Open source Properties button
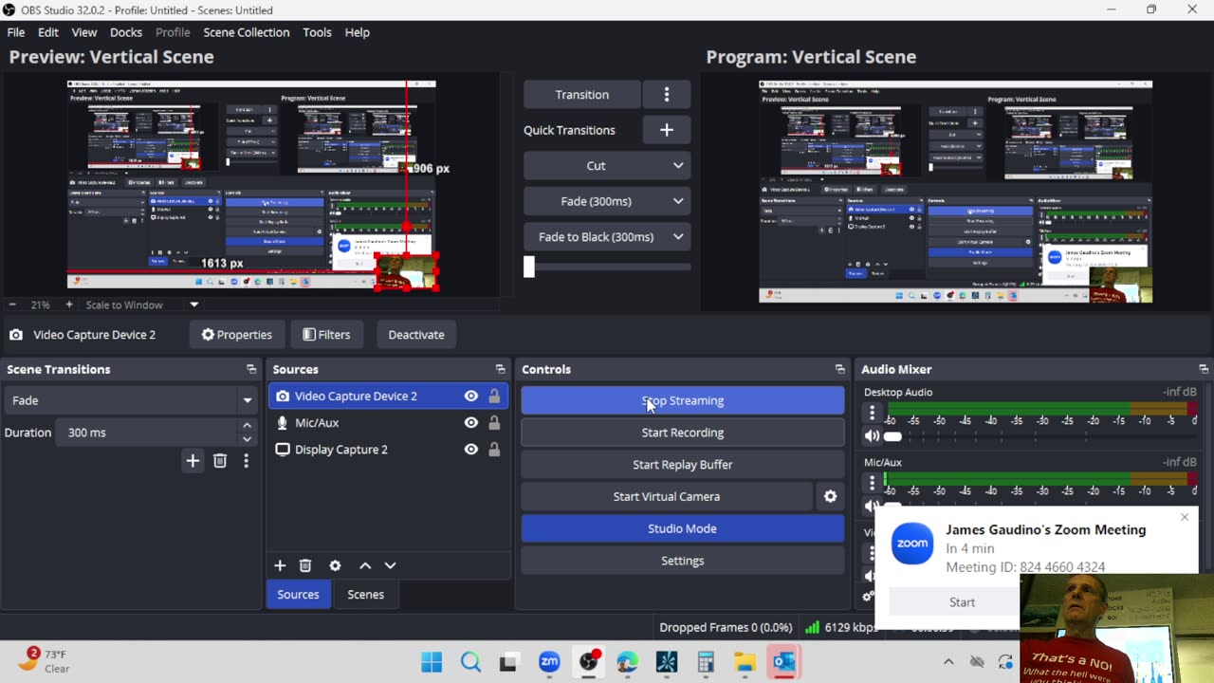This screenshot has width=1214, height=683. click(x=237, y=335)
